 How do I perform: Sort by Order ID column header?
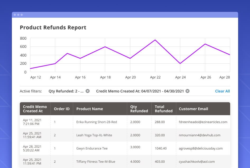pos(62,109)
